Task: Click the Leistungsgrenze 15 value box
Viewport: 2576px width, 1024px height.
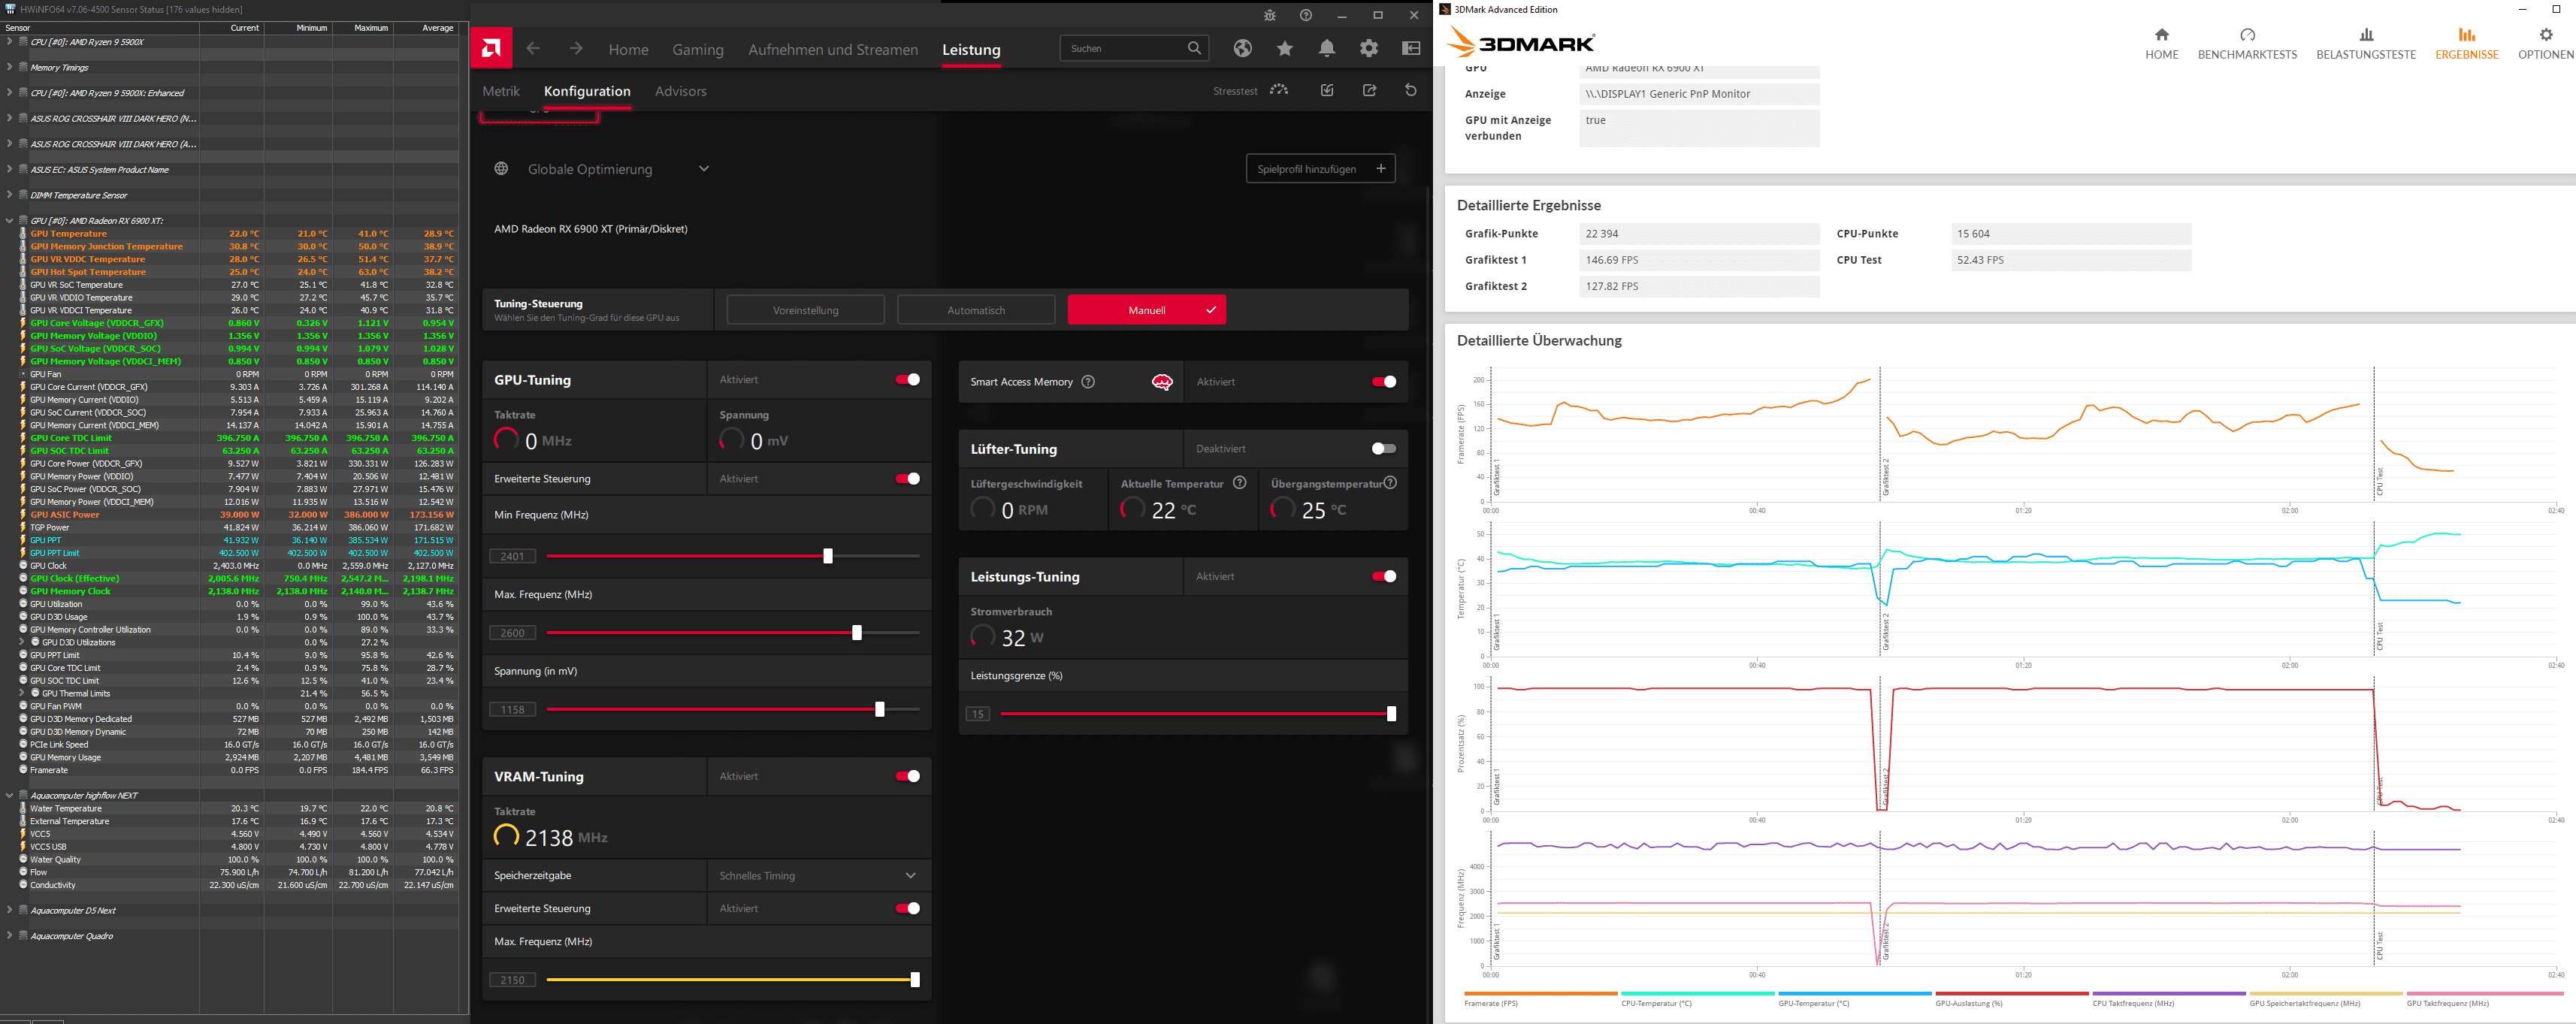Action: (977, 714)
